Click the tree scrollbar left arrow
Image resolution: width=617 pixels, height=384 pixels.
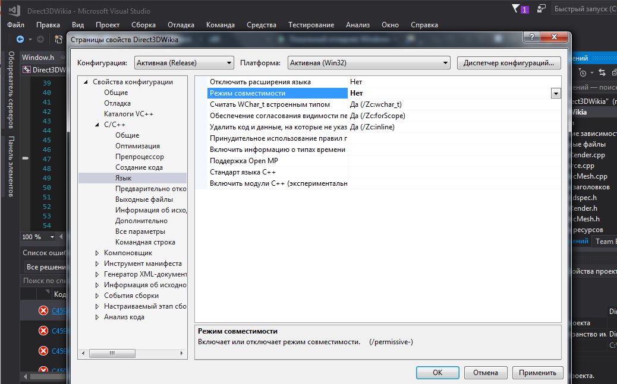(x=83, y=353)
